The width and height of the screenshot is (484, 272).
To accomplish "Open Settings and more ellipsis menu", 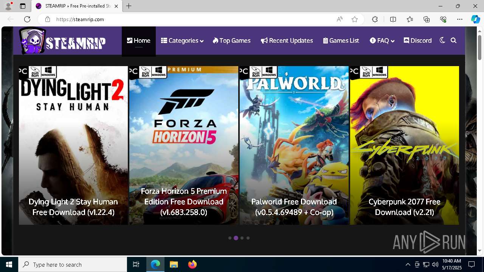I will 460,19.
